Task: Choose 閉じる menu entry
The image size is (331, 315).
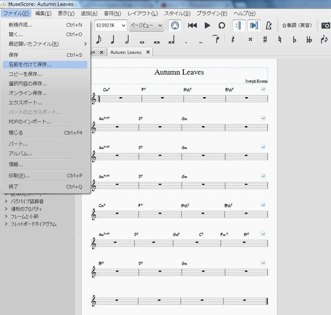Action: coord(45,133)
